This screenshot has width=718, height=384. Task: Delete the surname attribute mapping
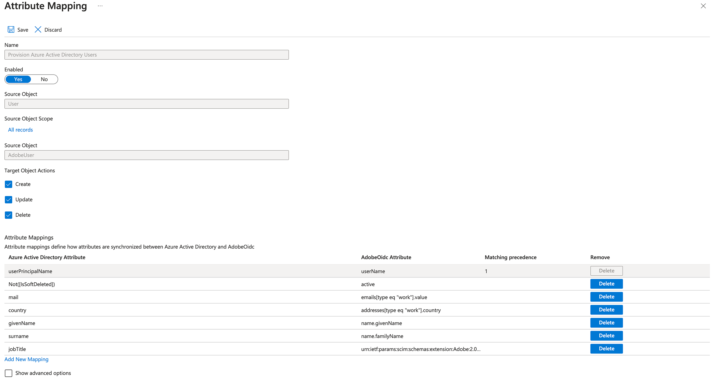tap(606, 336)
